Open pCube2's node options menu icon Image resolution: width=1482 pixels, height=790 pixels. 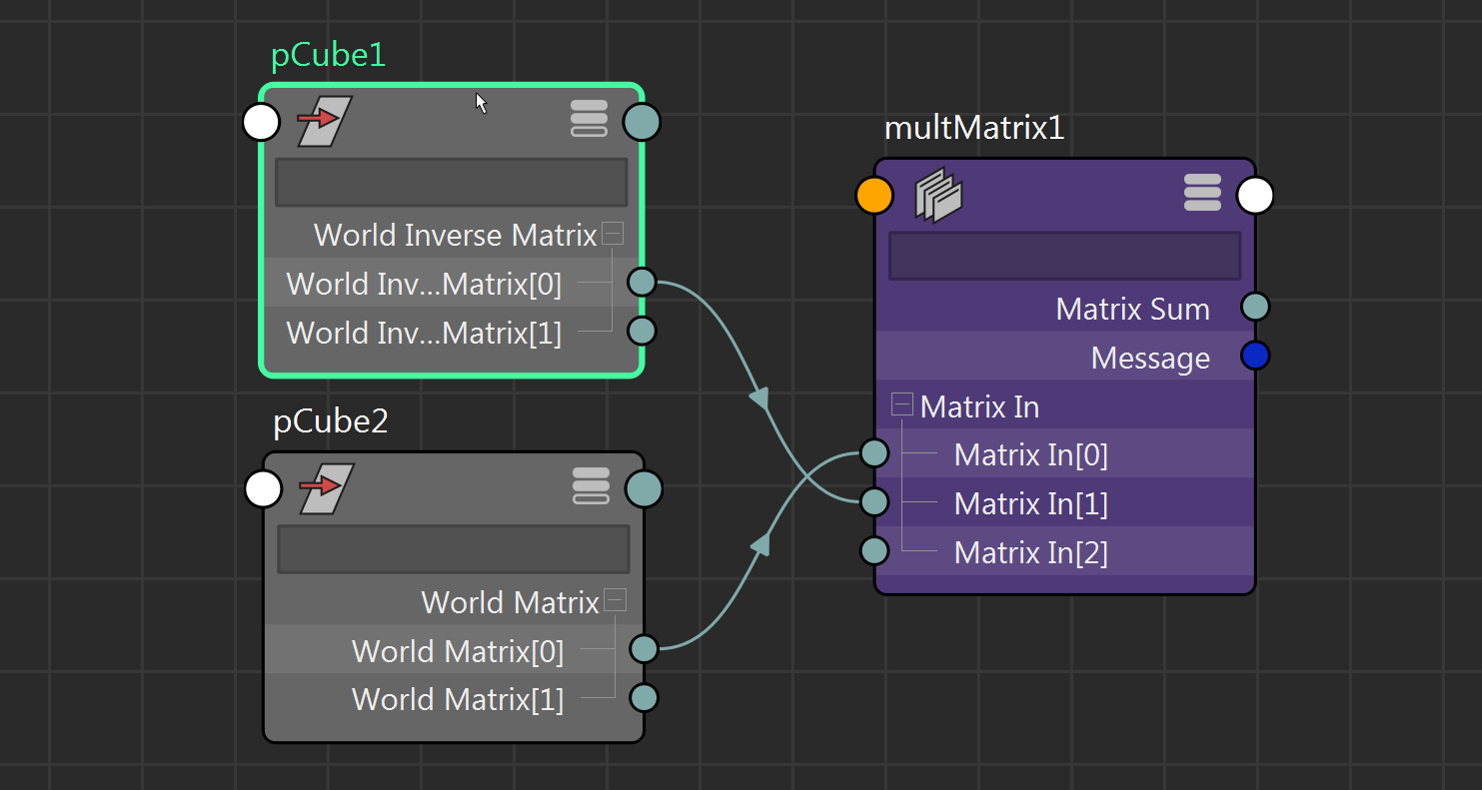[x=592, y=485]
